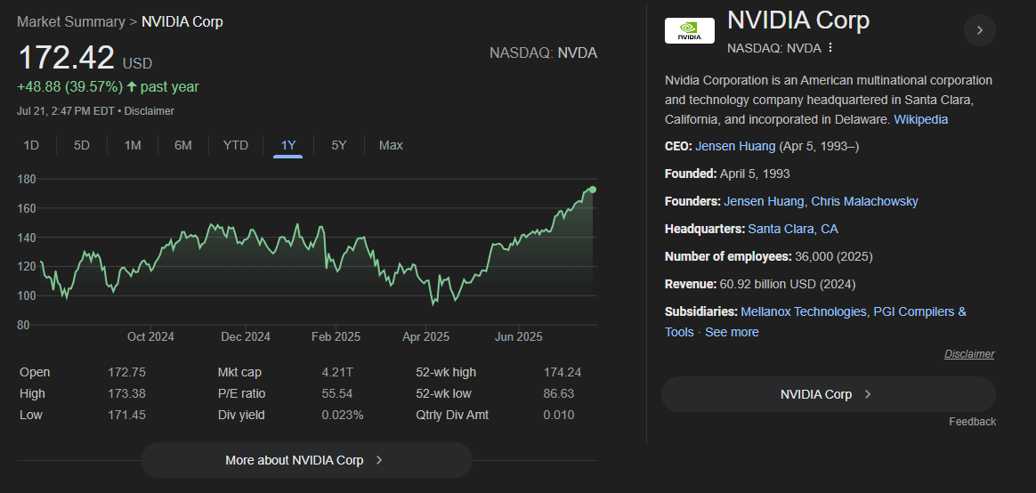Switch chart to 1D range
The height and width of the screenshot is (493, 1036).
point(31,145)
